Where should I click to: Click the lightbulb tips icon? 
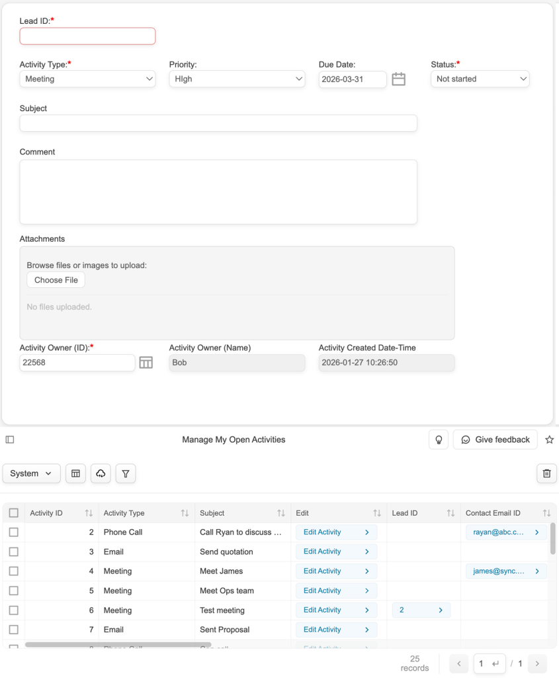(439, 440)
